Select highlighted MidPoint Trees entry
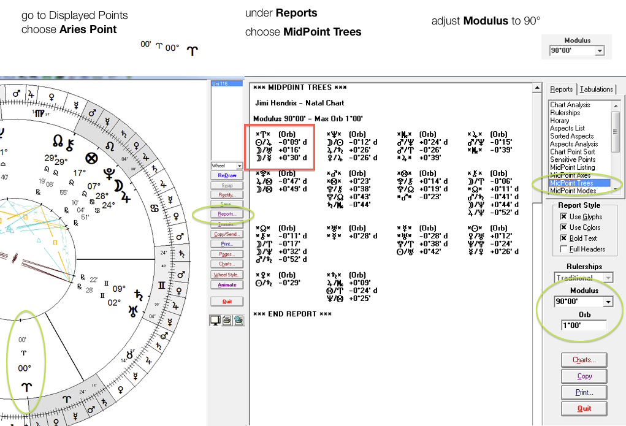626x426 pixels. (579, 183)
